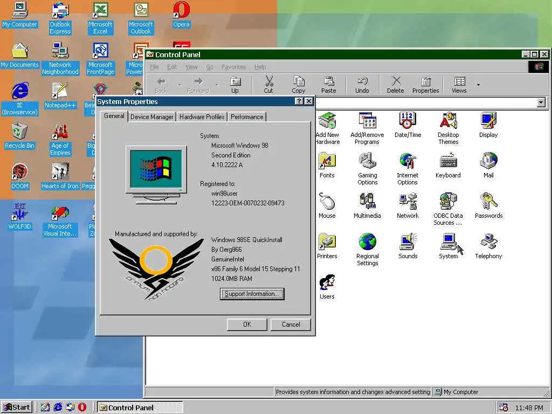Screen dimensions: 552x414
Task: Open the Add/Remove Programs applet
Action: pos(367,128)
